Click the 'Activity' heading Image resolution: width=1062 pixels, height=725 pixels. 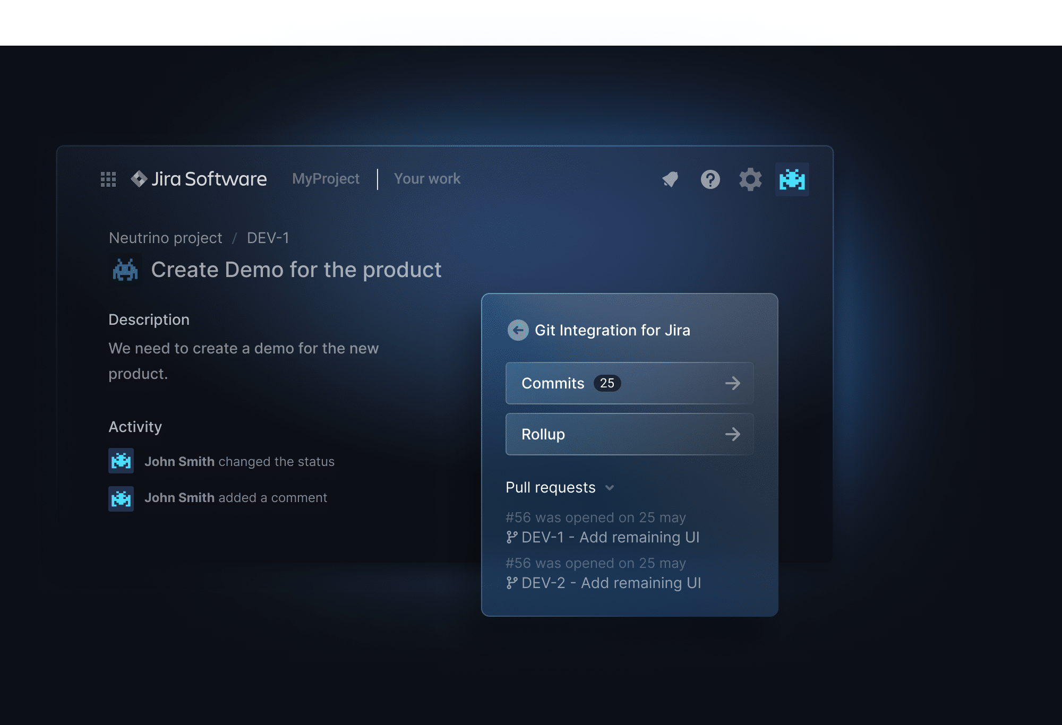[x=135, y=427]
